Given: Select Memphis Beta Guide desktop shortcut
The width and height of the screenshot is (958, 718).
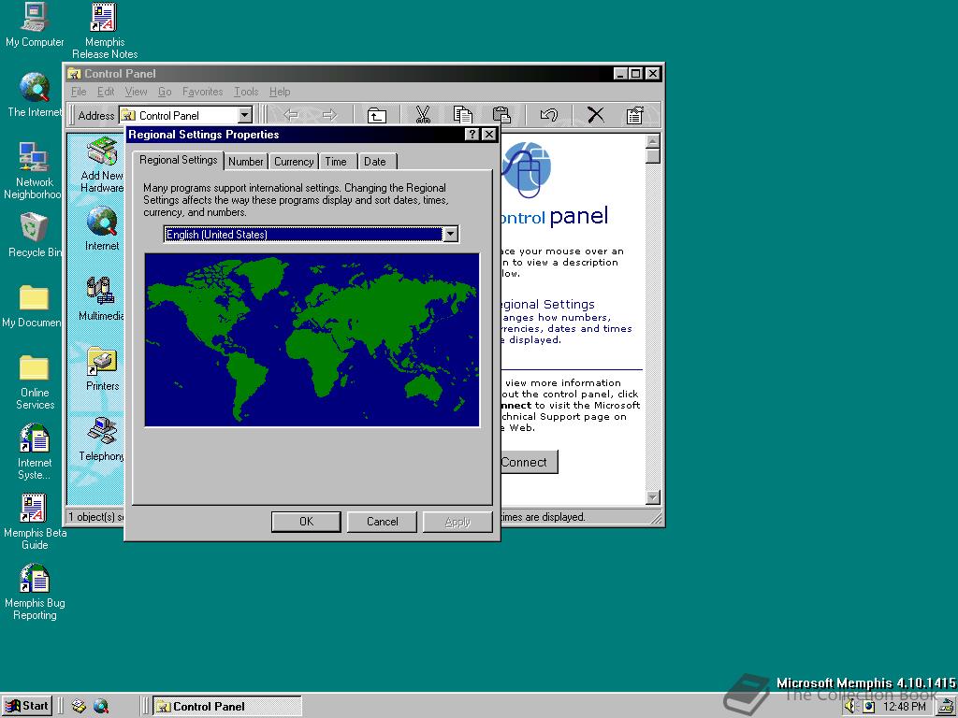Looking at the screenshot, I should click(35, 522).
